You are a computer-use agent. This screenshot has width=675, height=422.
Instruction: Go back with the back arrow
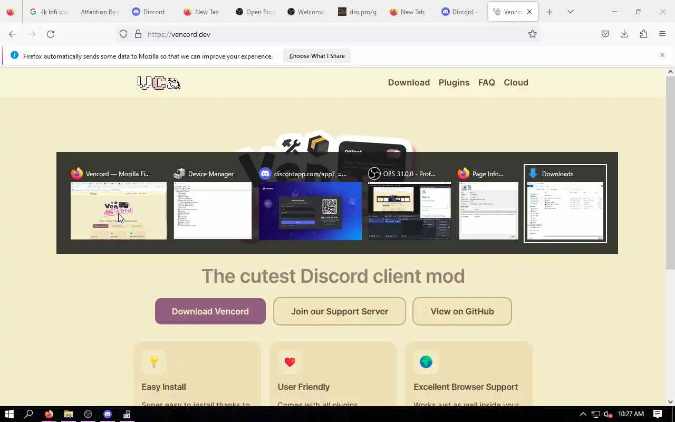pyautogui.click(x=13, y=34)
